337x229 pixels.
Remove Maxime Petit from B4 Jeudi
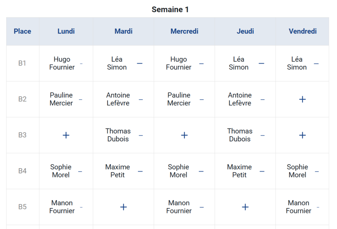(262, 171)
